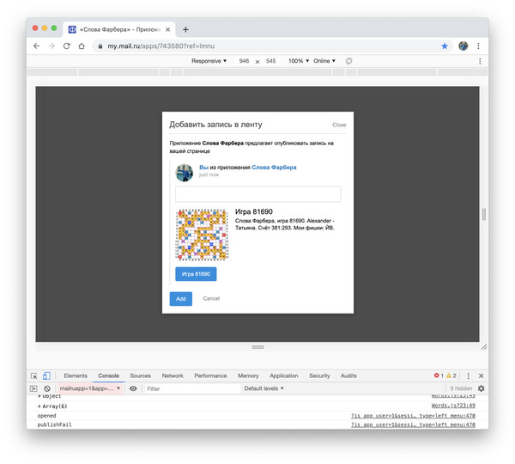Expand the Object console entry
This screenshot has height=464, width=515.
39,396
